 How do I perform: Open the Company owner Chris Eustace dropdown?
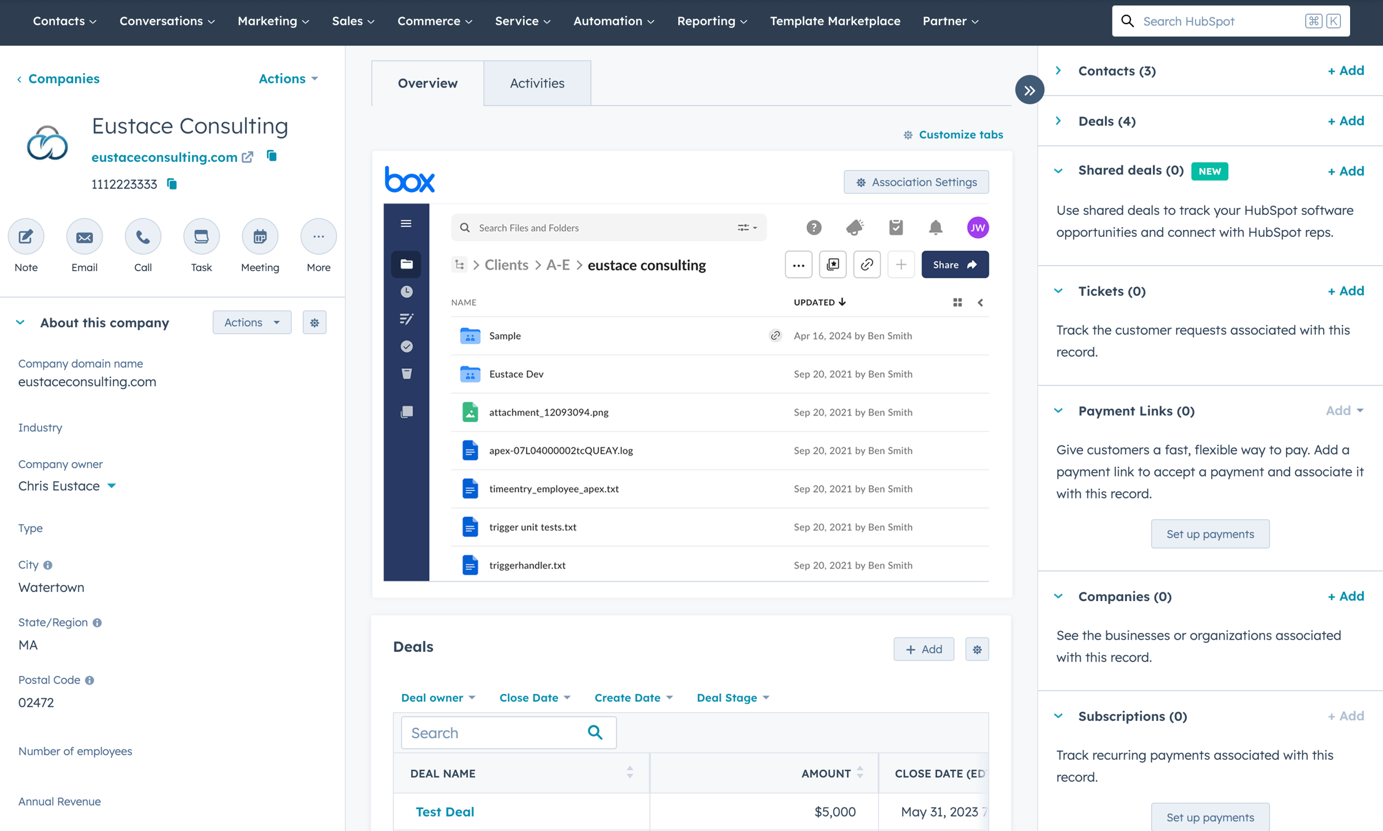click(67, 486)
